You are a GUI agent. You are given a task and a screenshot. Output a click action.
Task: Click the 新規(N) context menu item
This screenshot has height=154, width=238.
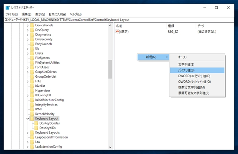click(153, 57)
